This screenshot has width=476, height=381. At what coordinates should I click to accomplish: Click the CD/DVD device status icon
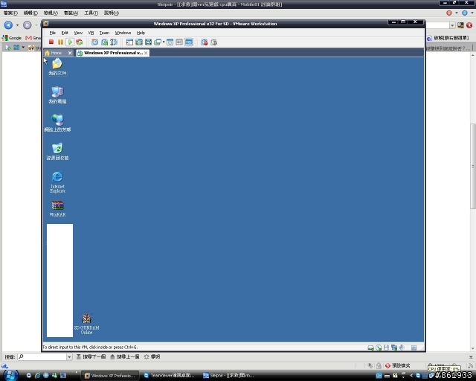(x=379, y=348)
